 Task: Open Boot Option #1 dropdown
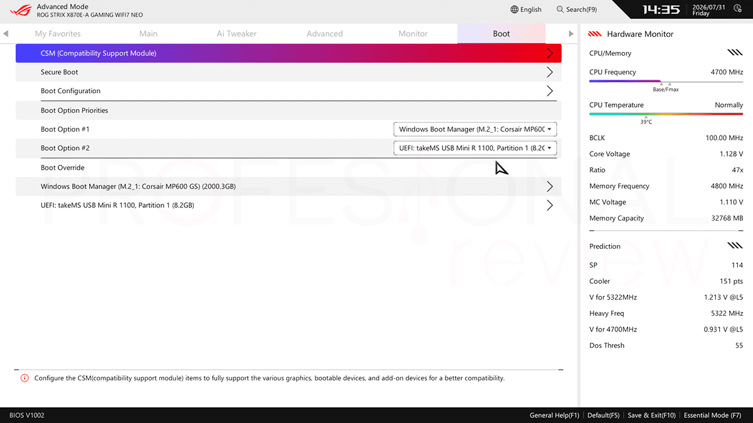[x=475, y=129]
